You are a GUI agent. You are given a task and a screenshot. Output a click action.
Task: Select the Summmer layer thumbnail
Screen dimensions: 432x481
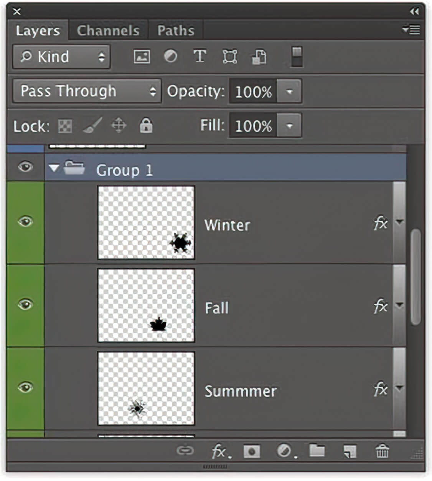point(146,388)
